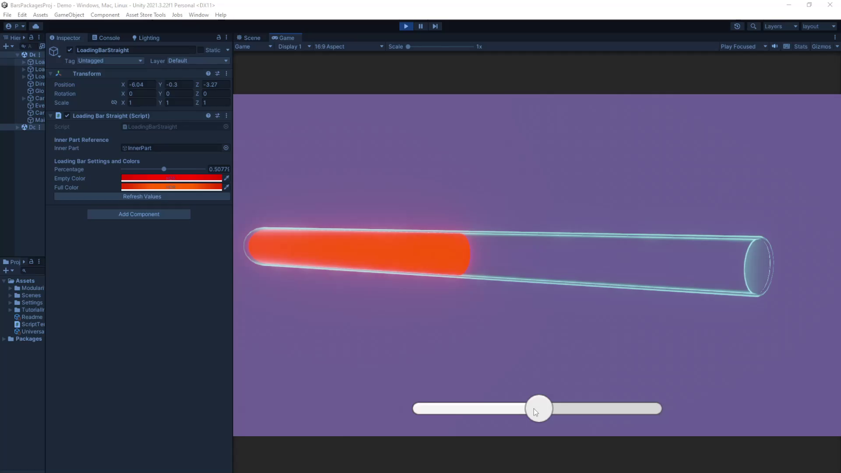Viewport: 841px width, 473px height.
Task: Toggle the shortcuts keyboard icon in Game view
Action: pyautogui.click(x=787, y=46)
